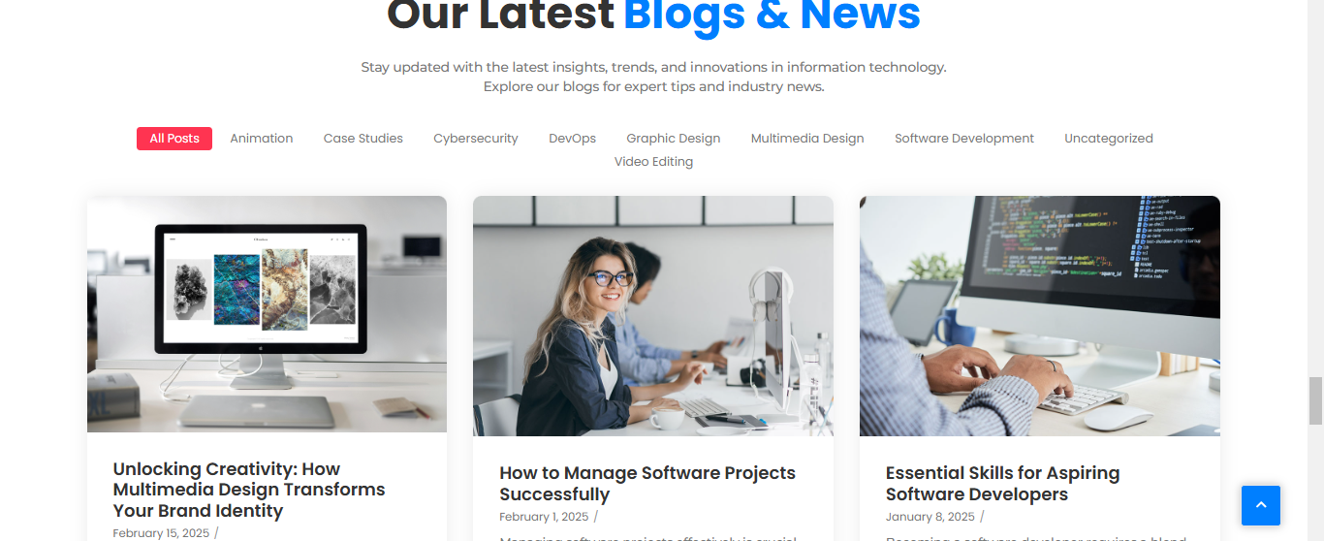The height and width of the screenshot is (541, 1324).
Task: Select the All Posts filter
Action: click(174, 139)
